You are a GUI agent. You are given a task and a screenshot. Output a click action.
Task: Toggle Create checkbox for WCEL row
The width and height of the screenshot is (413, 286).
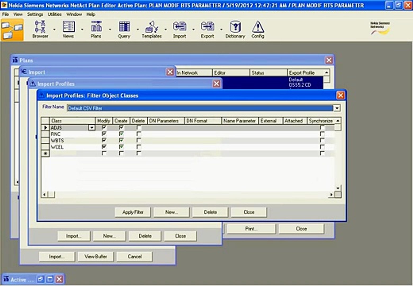(121, 147)
